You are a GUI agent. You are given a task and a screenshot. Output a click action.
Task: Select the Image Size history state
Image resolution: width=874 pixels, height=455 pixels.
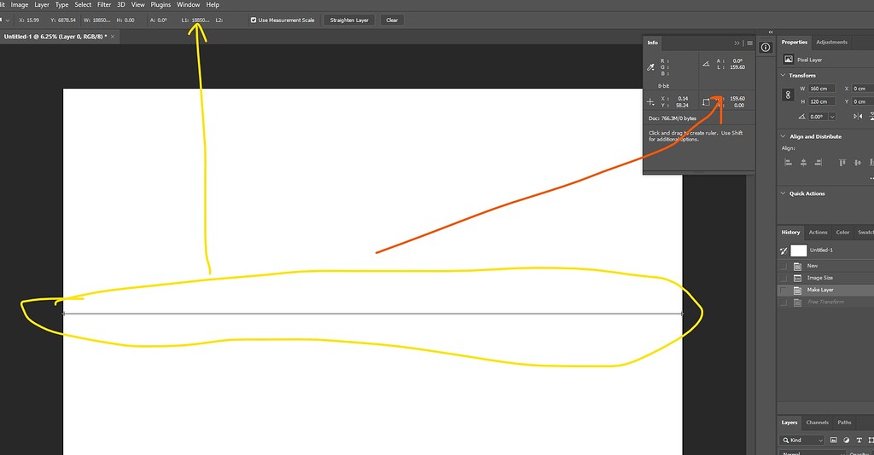pos(825,278)
